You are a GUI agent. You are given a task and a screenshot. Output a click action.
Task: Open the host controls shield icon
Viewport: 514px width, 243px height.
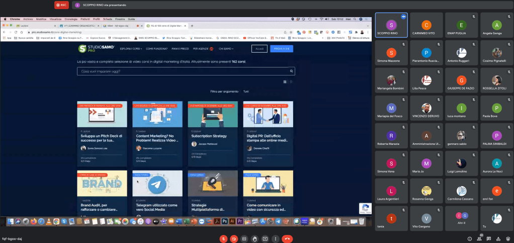507,238
